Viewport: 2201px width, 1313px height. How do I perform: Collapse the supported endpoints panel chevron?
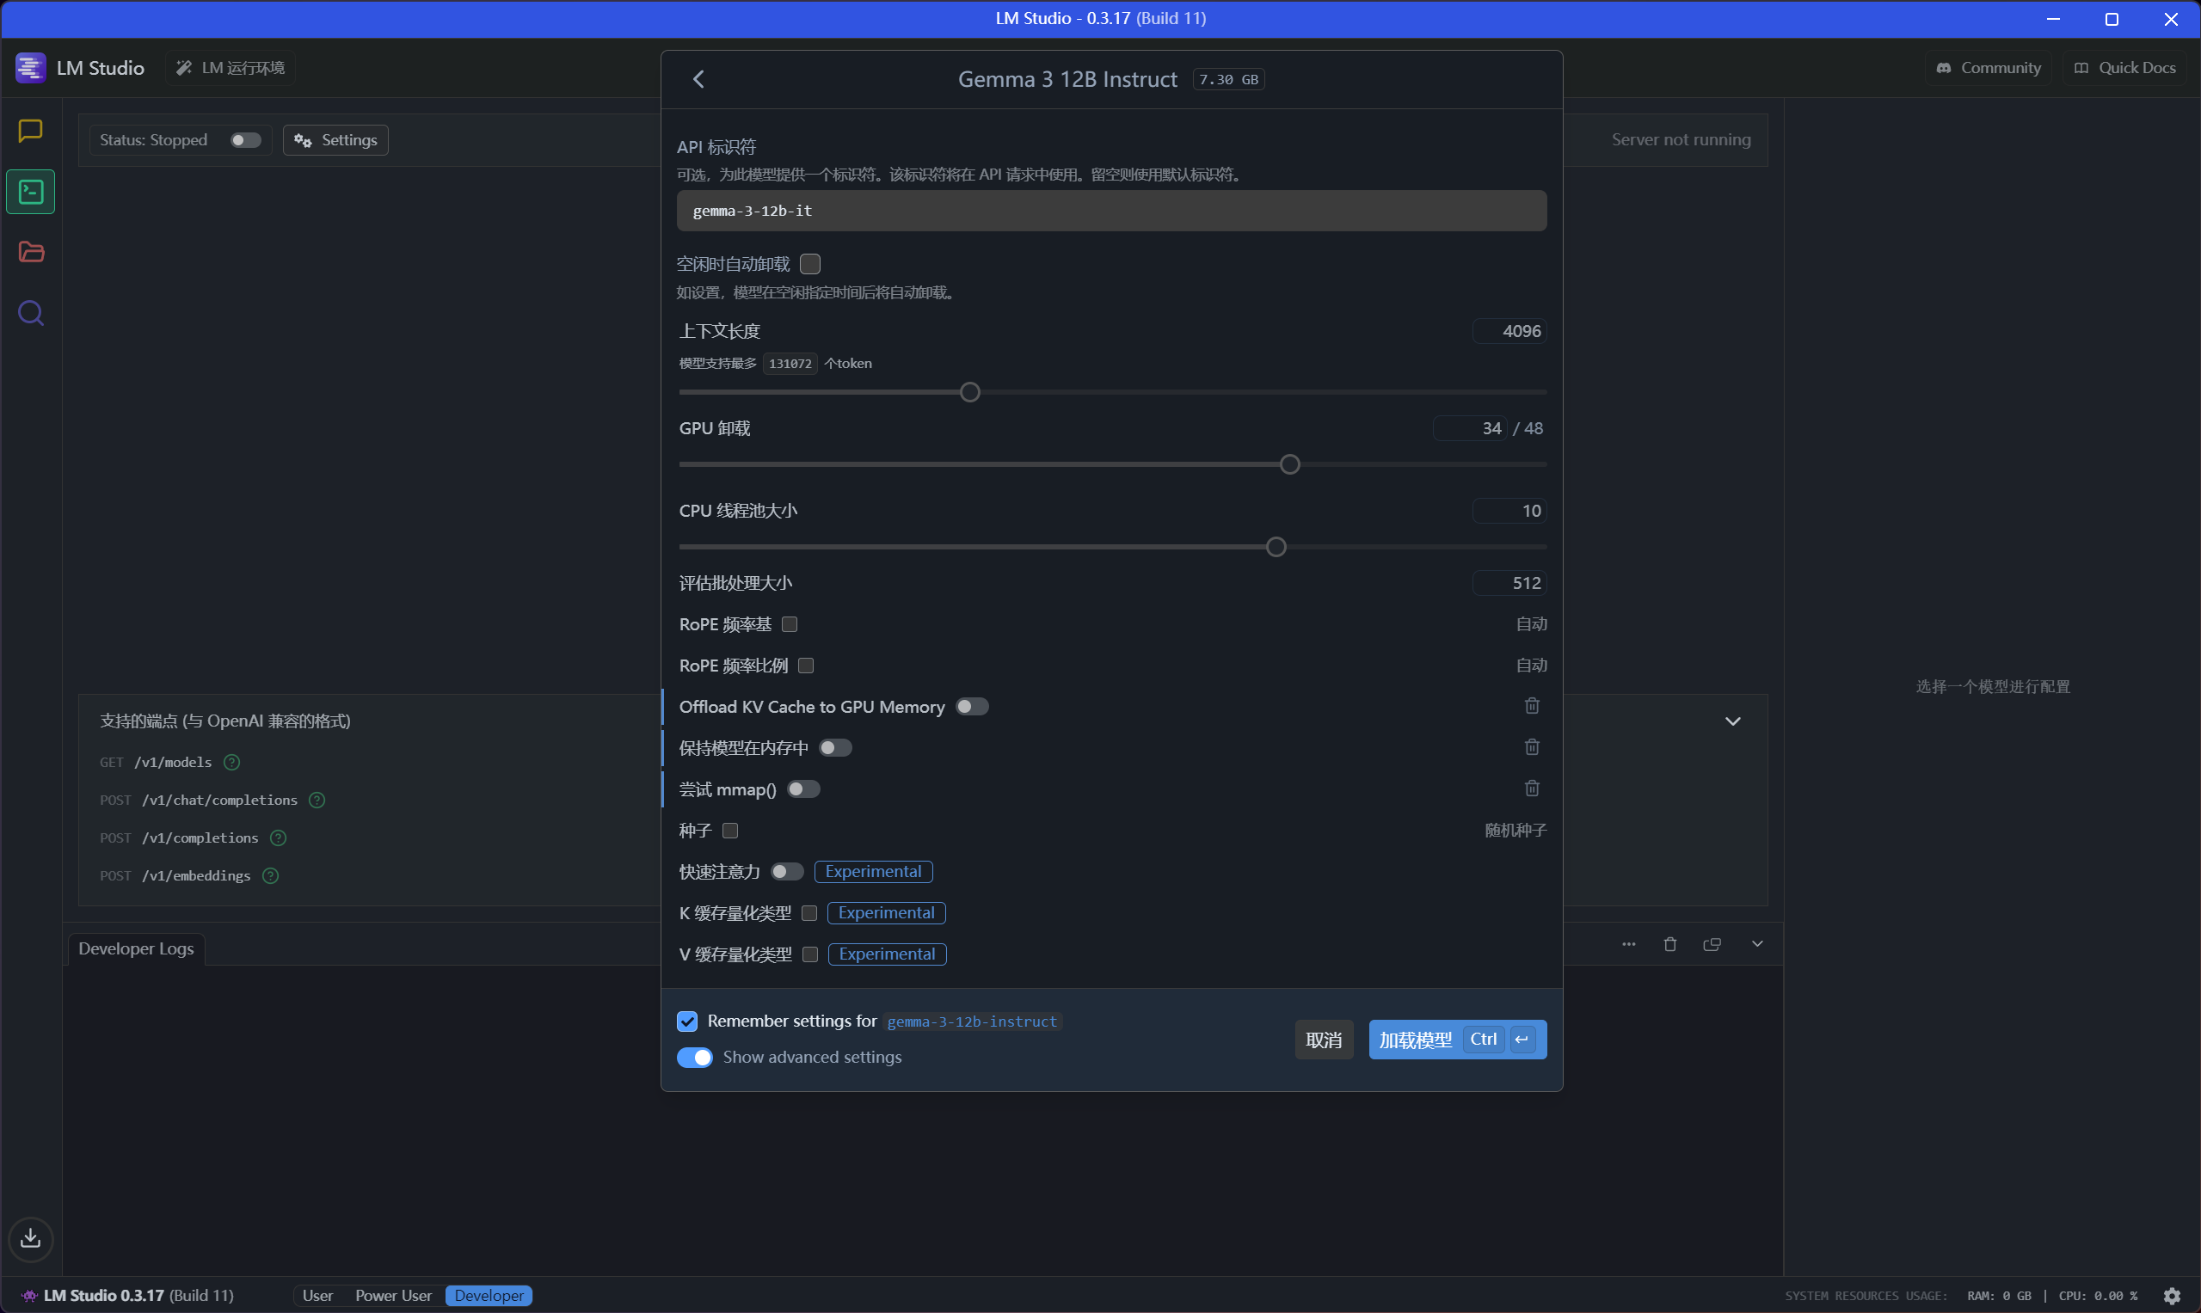tap(1732, 721)
